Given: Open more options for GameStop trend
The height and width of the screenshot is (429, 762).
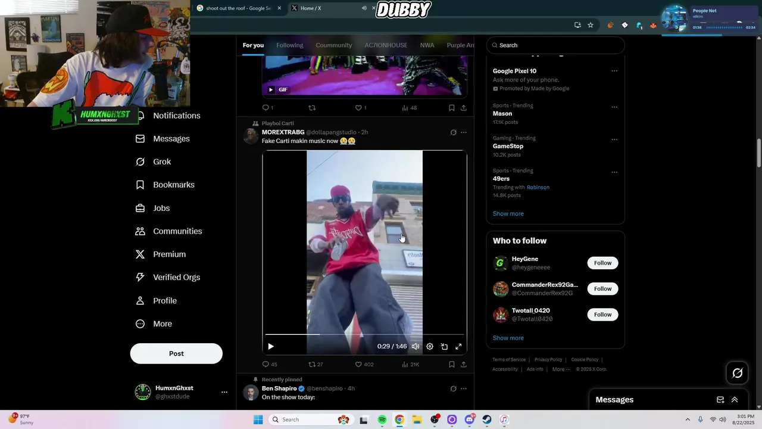Looking at the screenshot, I should pyautogui.click(x=614, y=140).
